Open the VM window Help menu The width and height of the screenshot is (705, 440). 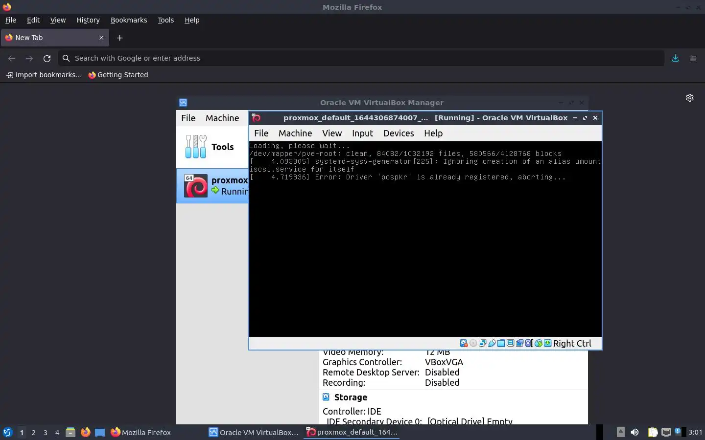[x=433, y=133]
